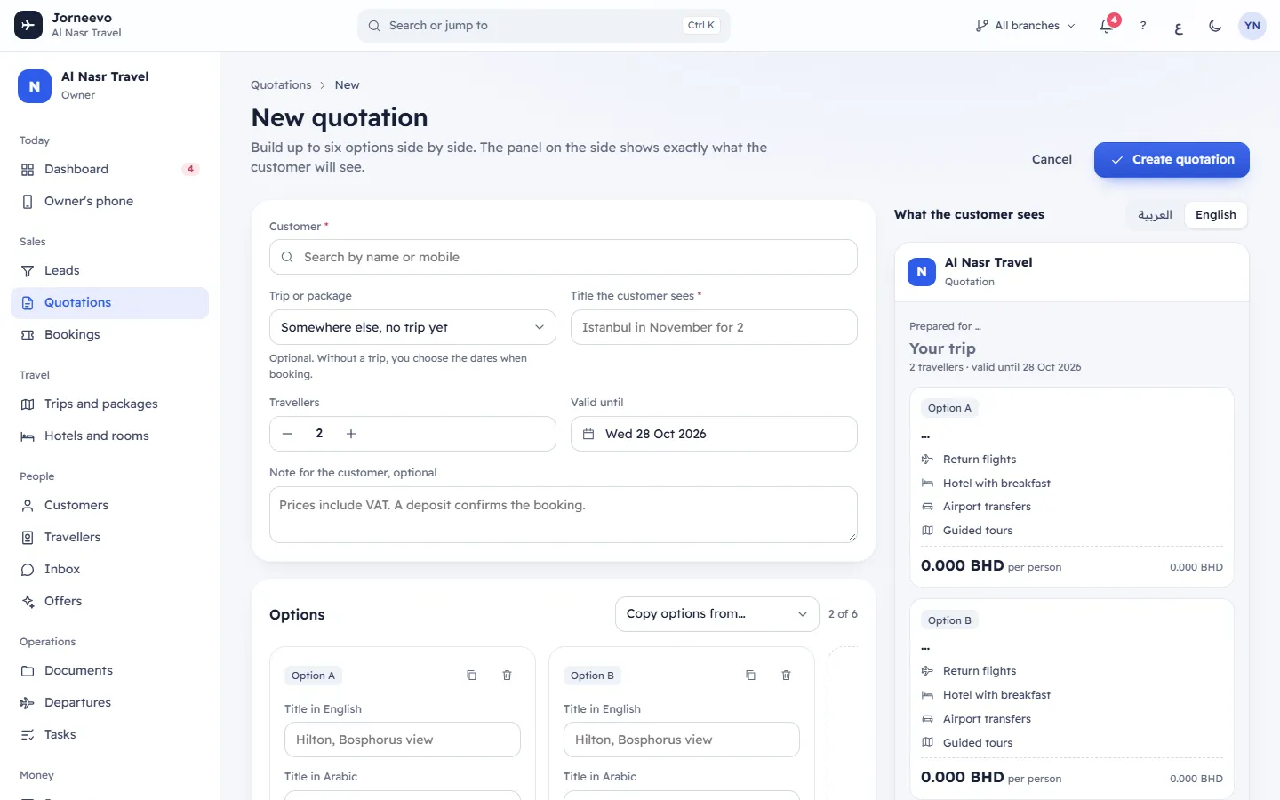The image size is (1280, 800).
Task: Open calendar icon in Valid until field
Action: [x=588, y=434]
